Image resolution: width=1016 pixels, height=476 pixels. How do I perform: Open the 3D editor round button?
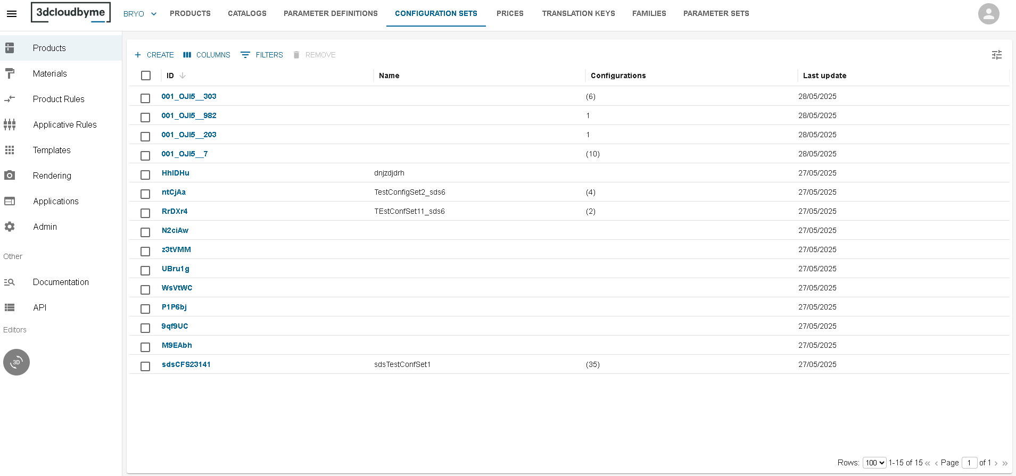coord(16,362)
